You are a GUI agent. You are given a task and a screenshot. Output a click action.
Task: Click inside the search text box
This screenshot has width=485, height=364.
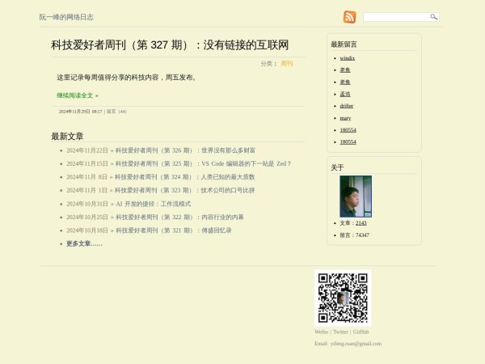tap(395, 17)
